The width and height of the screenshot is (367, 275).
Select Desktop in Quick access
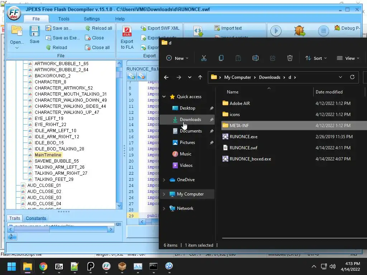coord(187,108)
